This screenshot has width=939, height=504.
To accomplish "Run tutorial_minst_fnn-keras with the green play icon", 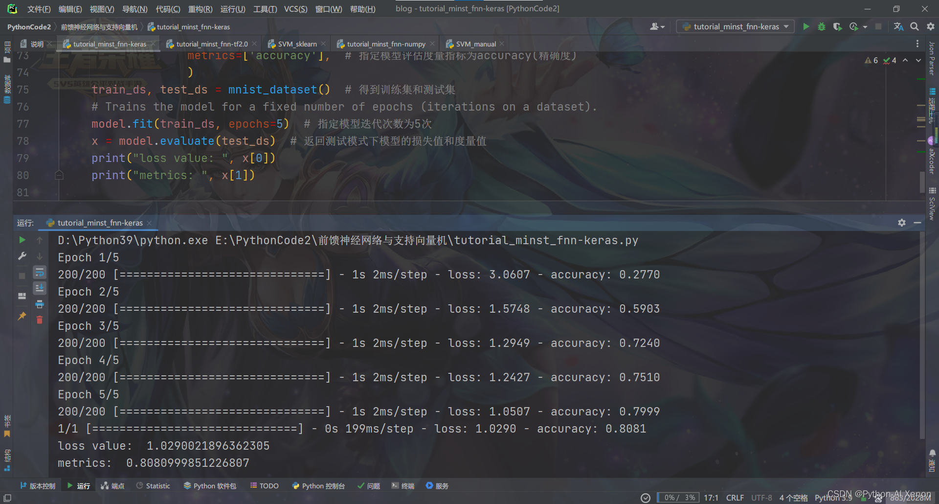I will (x=806, y=26).
